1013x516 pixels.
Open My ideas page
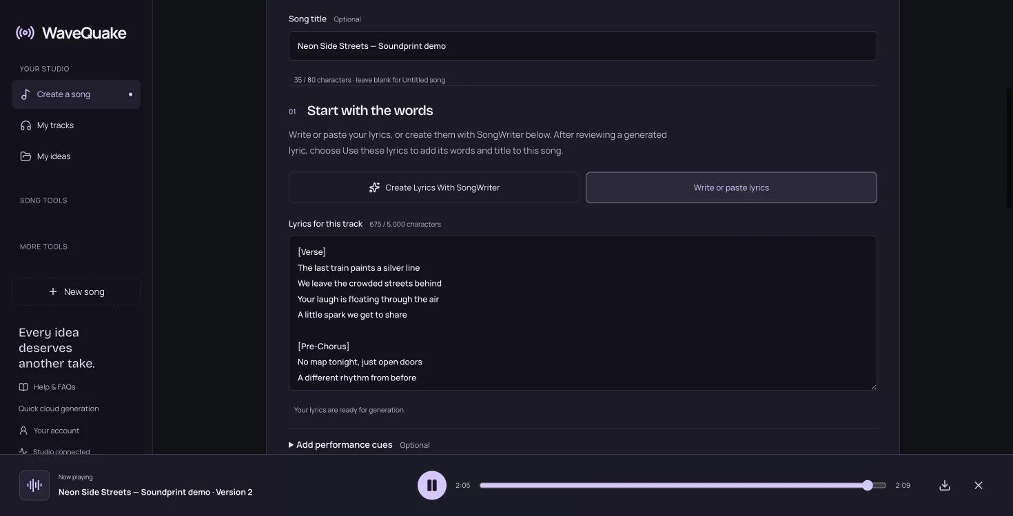[76, 156]
